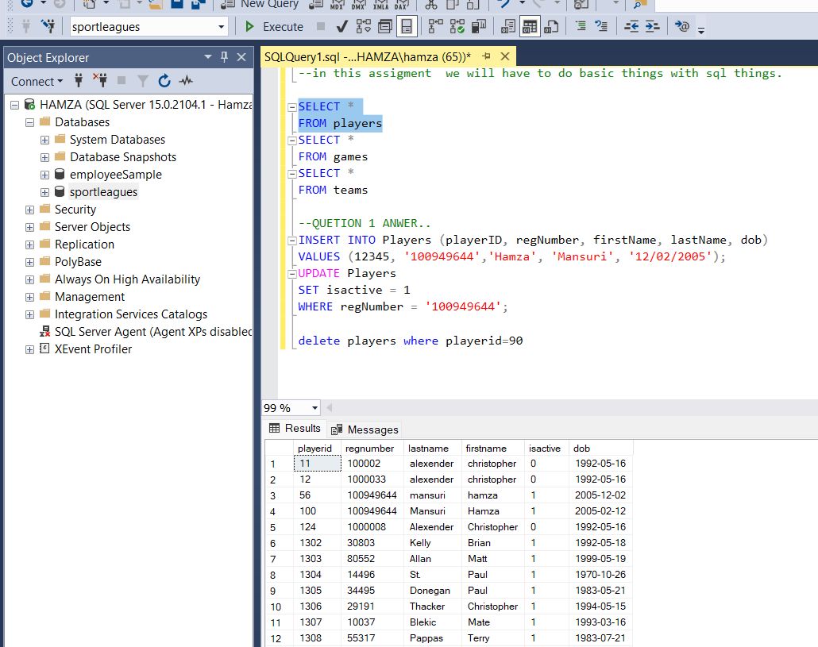Click the Connect Object Explorer plug icon

click(x=79, y=81)
